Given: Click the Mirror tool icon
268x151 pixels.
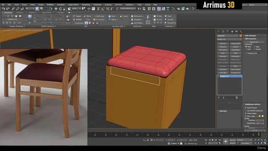Looking at the screenshot, I should pyautogui.click(x=139, y=8).
